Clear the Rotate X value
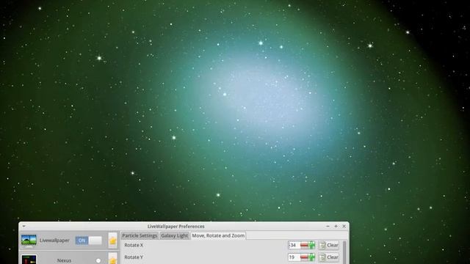The image size is (470, 264). (329, 245)
